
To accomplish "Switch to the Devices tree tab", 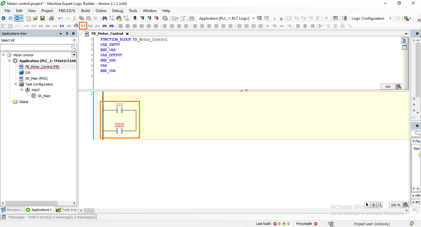I will click(x=12, y=209).
